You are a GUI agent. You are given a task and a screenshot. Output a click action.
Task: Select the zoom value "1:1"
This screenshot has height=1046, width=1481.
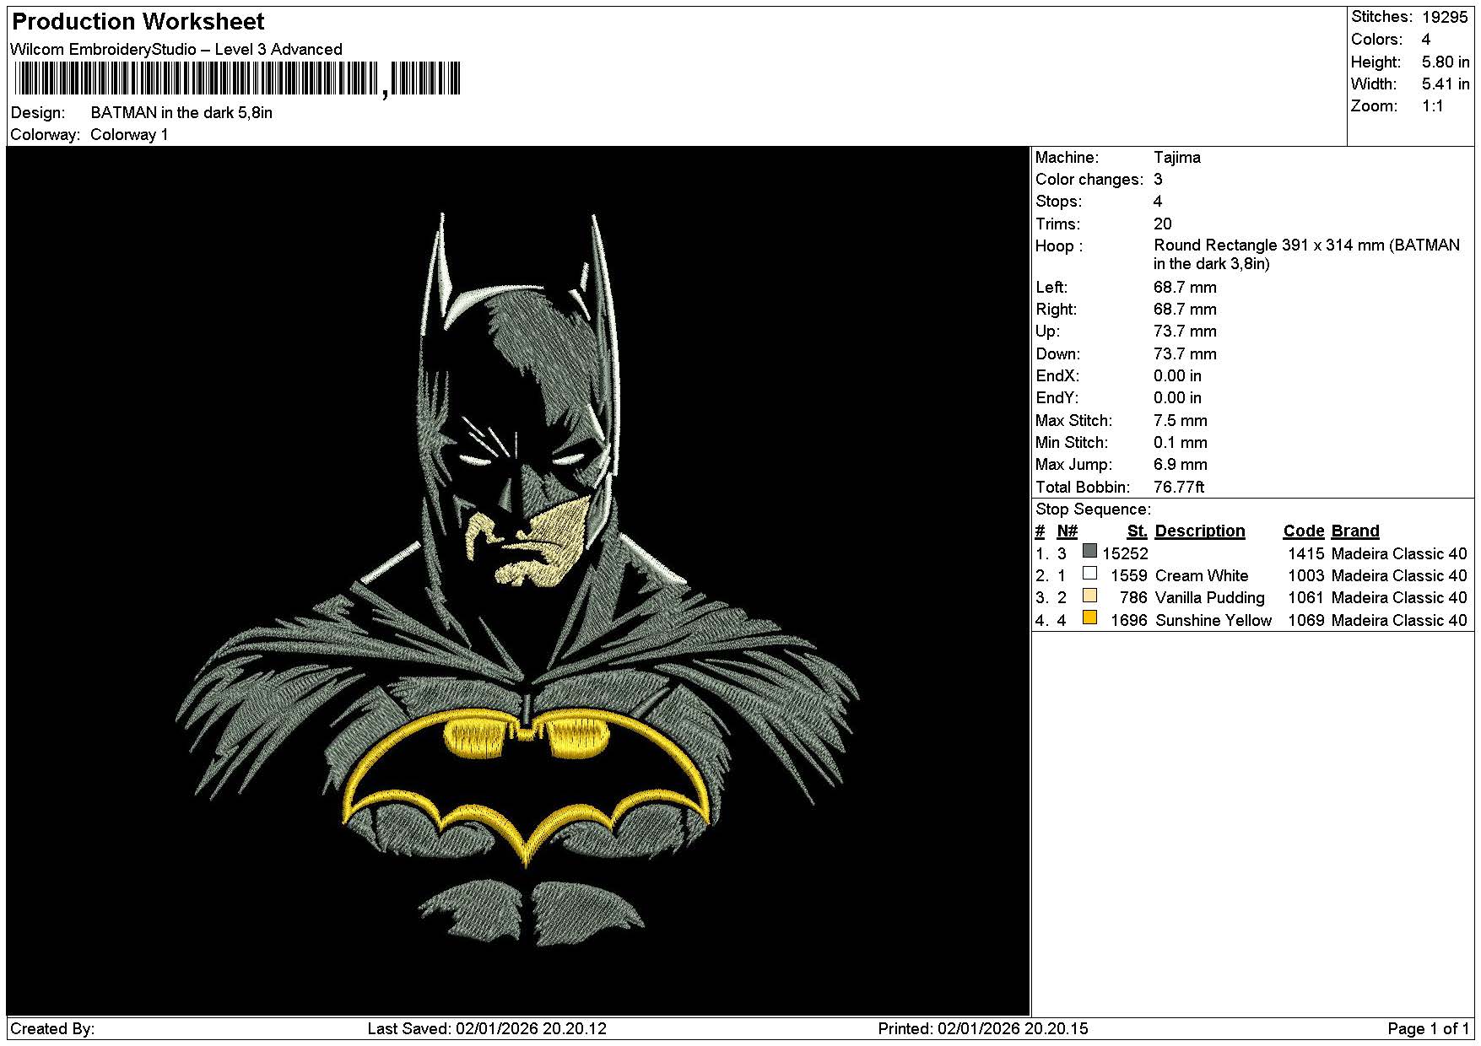tap(1433, 106)
